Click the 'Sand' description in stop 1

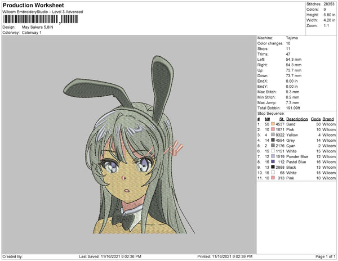[x=291, y=124]
